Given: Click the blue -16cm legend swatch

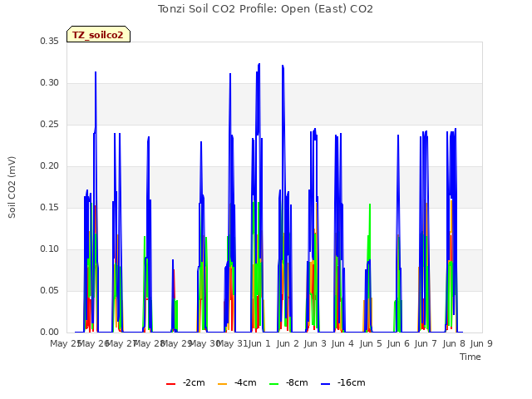Looking at the screenshot, I should (x=325, y=384).
